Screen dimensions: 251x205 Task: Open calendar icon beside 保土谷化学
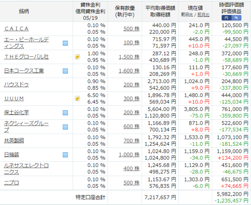coord(65,112)
